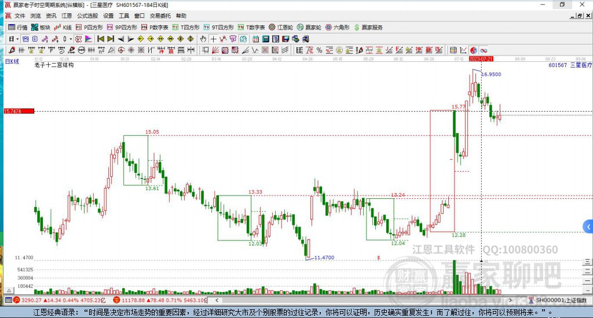Image resolution: width=593 pixels, height=318 pixels.
Task: Click the inner child-window restore button
Action: [579, 16]
